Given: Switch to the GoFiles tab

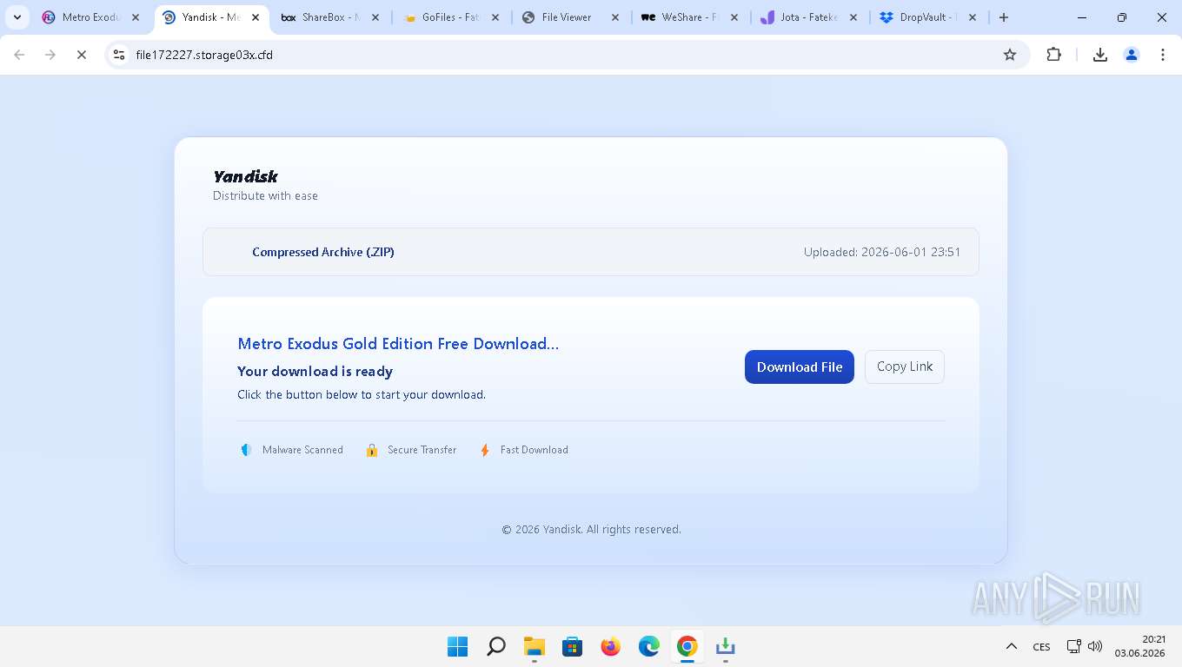Looking at the screenshot, I should [x=449, y=17].
